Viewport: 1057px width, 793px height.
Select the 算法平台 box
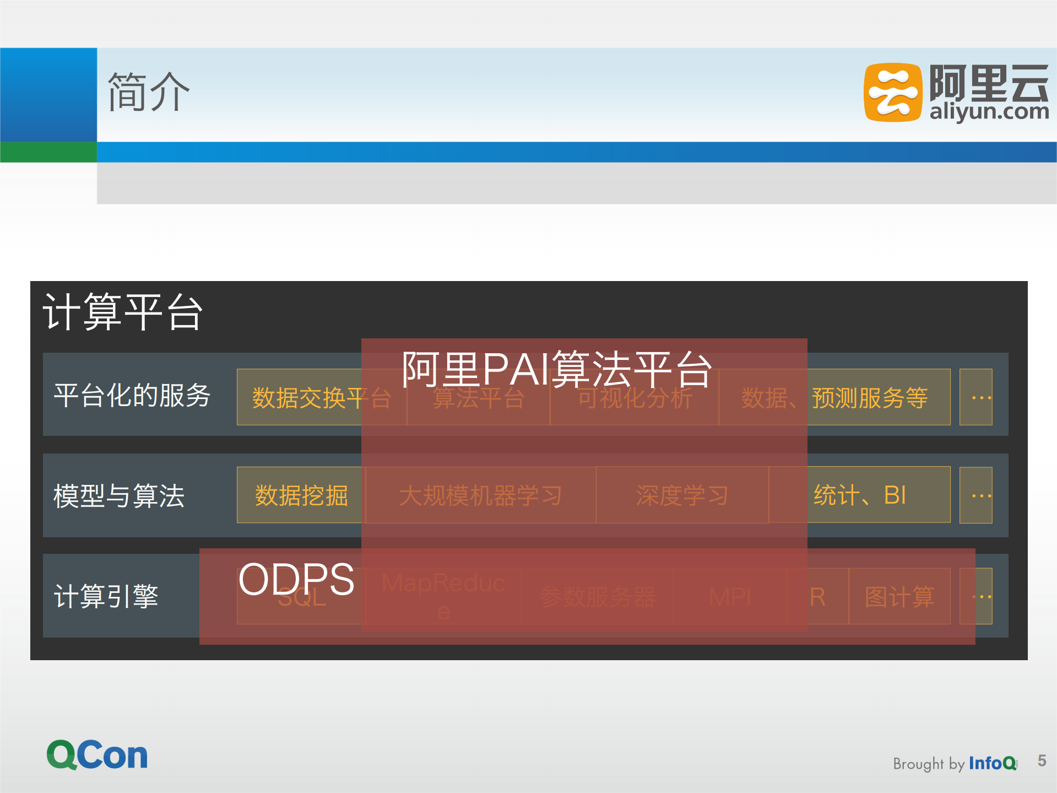(x=478, y=398)
